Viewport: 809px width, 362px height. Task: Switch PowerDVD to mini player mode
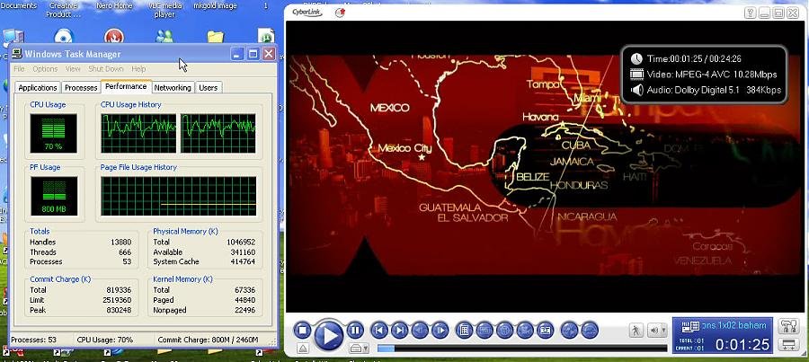tap(787, 344)
